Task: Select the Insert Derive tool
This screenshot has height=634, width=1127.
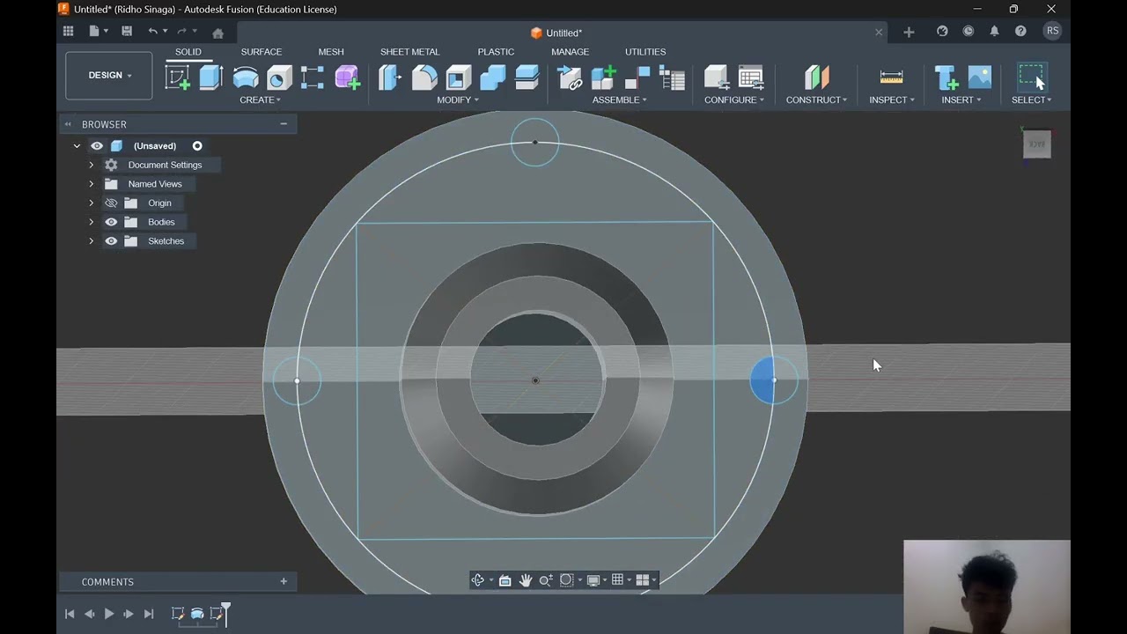Action: click(946, 77)
